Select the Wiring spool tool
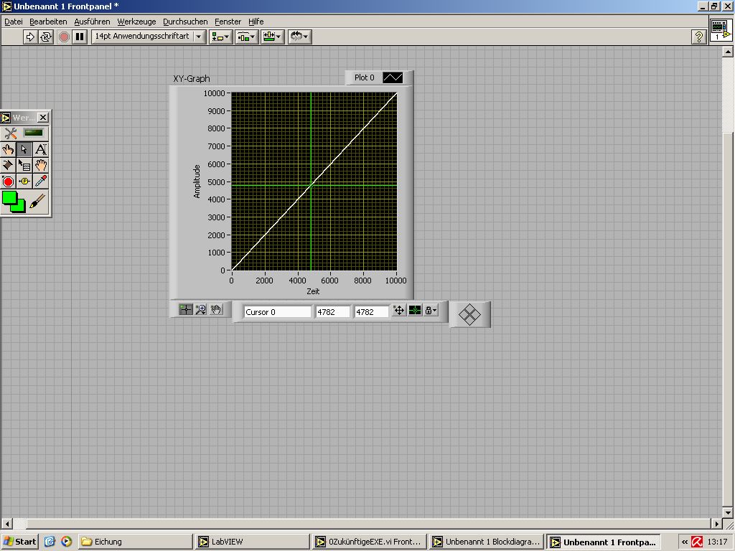 pos(8,166)
